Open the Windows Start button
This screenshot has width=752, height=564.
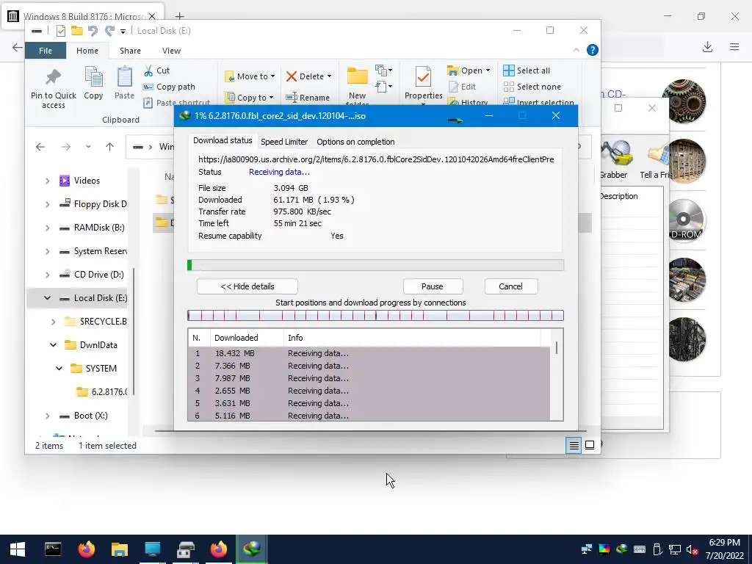(18, 549)
